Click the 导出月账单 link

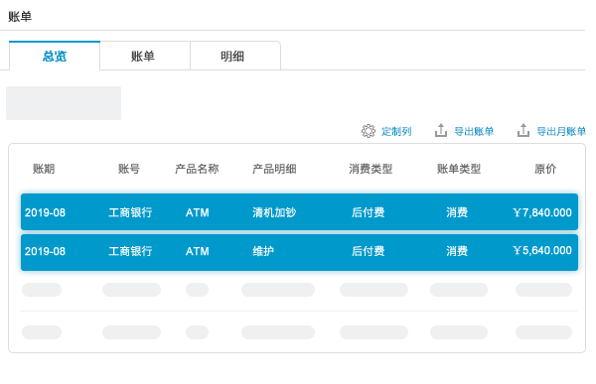pos(561,131)
